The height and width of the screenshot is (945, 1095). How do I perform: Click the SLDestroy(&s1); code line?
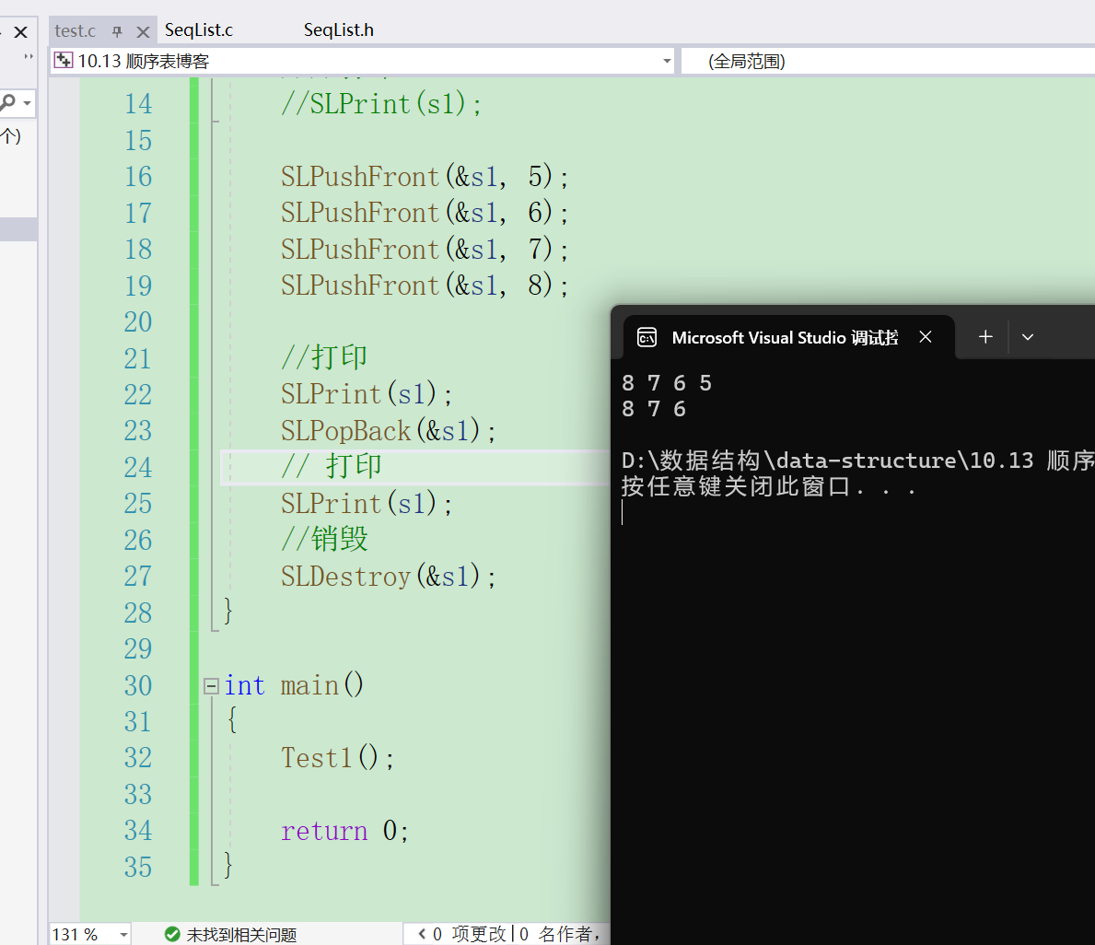coord(388,577)
